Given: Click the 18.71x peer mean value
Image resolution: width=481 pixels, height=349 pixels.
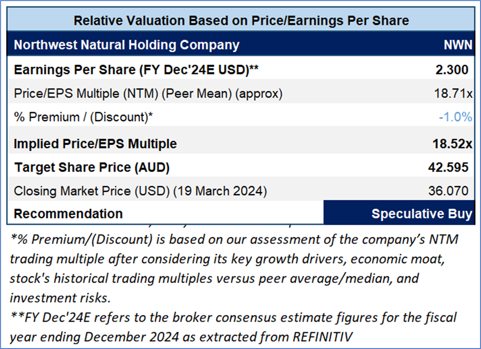Looking at the screenshot, I should (x=453, y=93).
